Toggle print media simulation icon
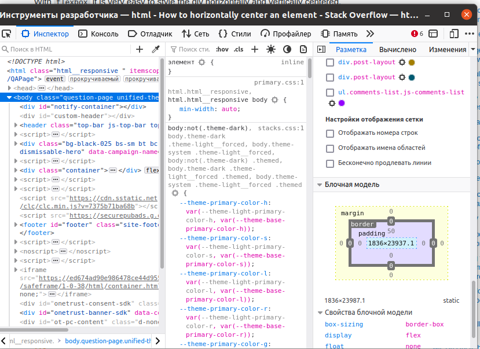 pos(303,50)
